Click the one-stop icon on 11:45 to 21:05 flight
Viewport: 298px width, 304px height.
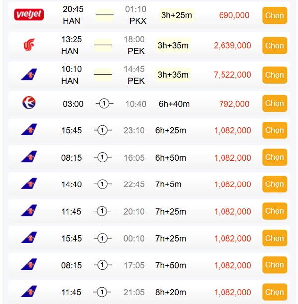(102, 292)
